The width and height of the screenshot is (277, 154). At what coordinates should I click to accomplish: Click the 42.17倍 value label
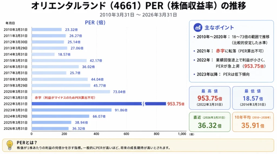96,60
